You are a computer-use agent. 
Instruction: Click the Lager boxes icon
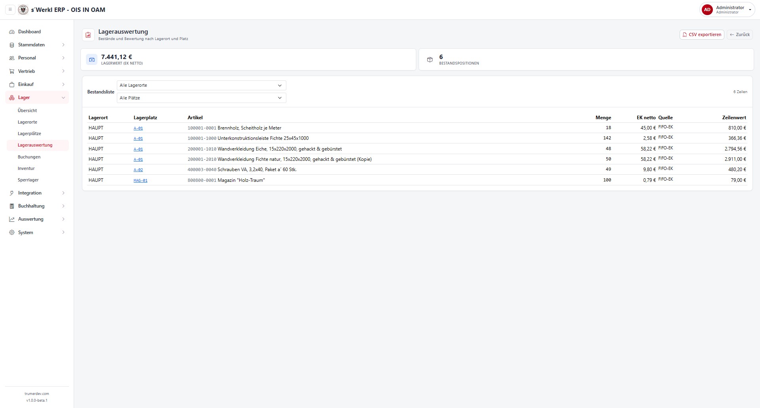tap(12, 97)
